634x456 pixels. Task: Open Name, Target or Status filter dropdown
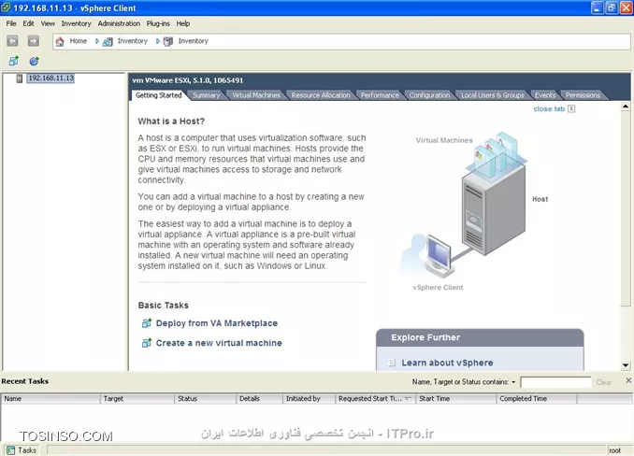coord(513,381)
